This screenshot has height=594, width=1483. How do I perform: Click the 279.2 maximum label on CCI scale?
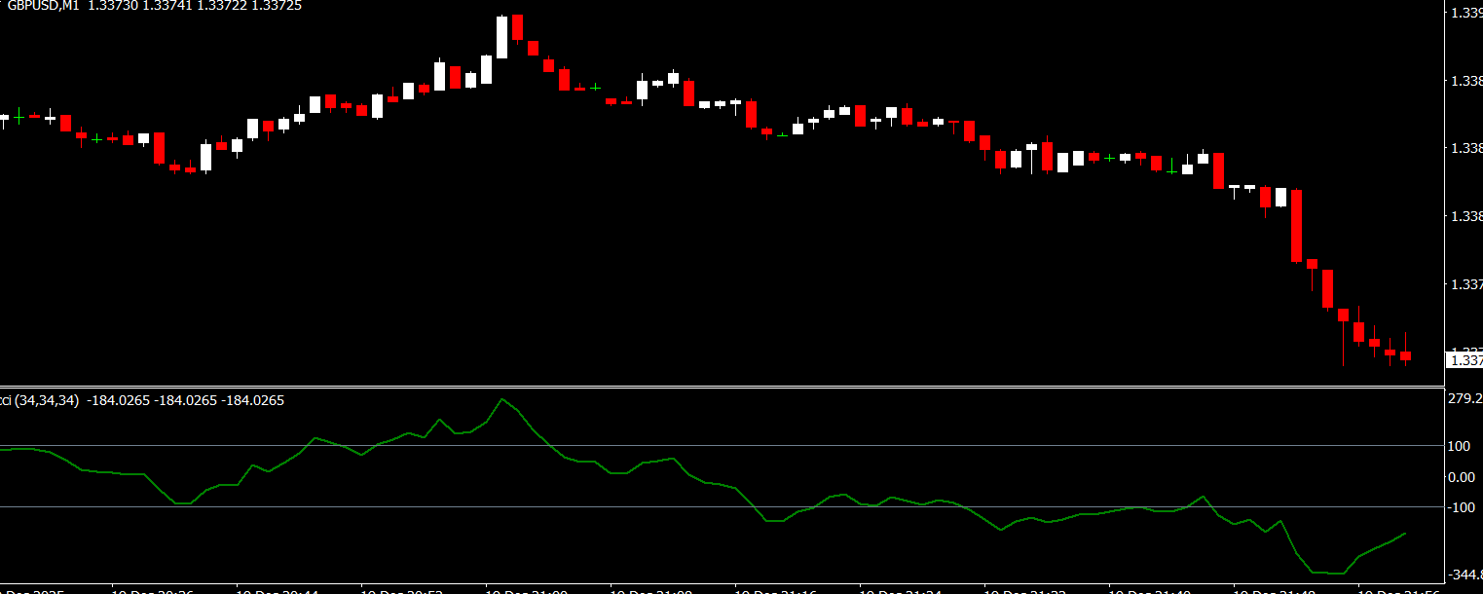pos(1464,399)
